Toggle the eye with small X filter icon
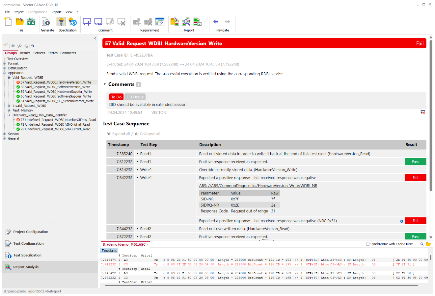Image resolution: width=435 pixels, height=296 pixels. [26, 46]
